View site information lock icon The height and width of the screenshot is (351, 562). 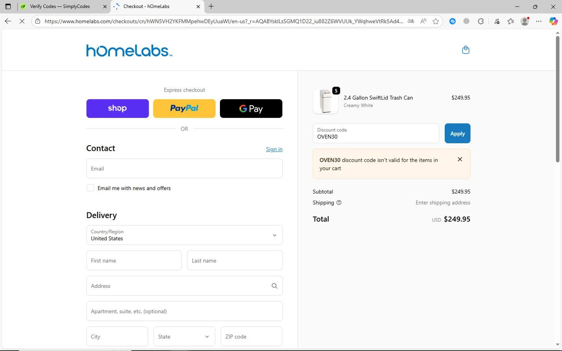(37, 21)
